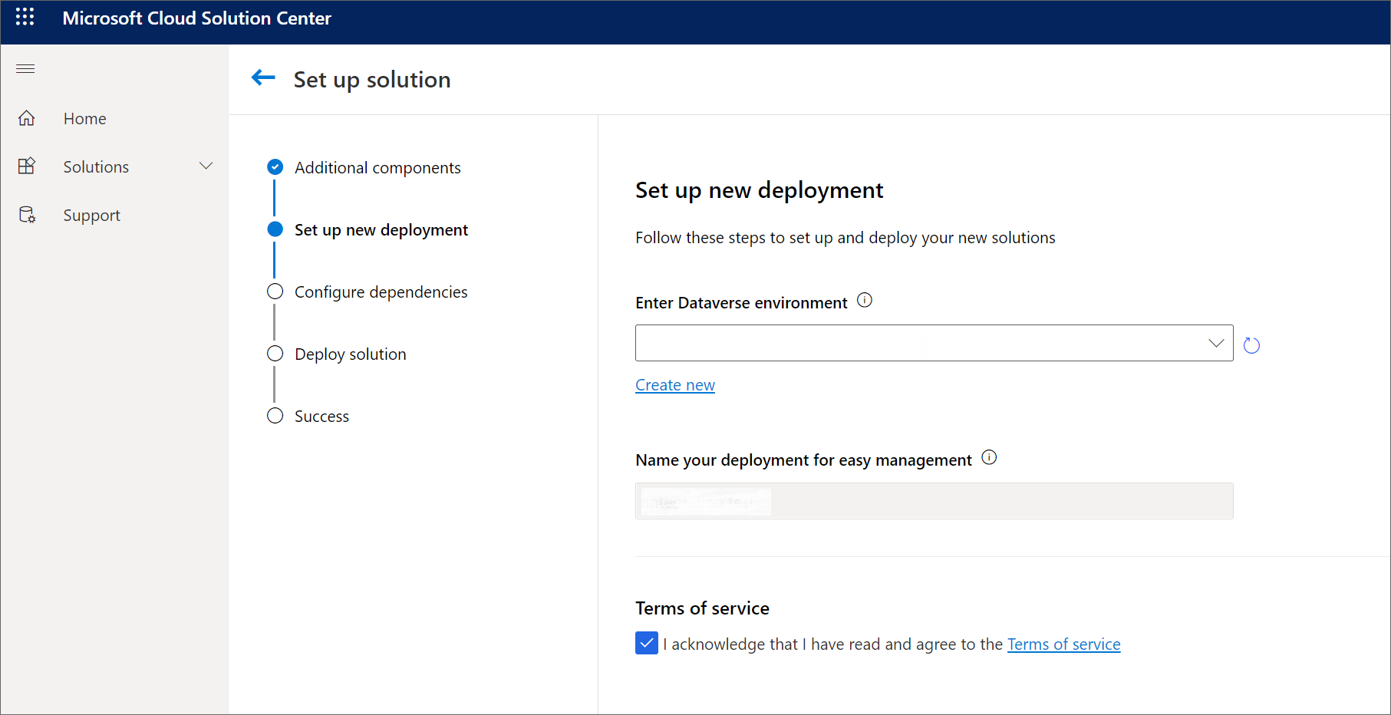
Task: Click the Deploy solution step circle
Action: click(x=275, y=354)
